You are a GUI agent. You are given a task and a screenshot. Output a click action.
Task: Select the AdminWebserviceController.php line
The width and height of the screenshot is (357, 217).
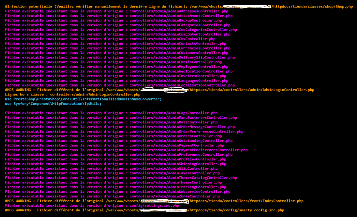click(118, 192)
